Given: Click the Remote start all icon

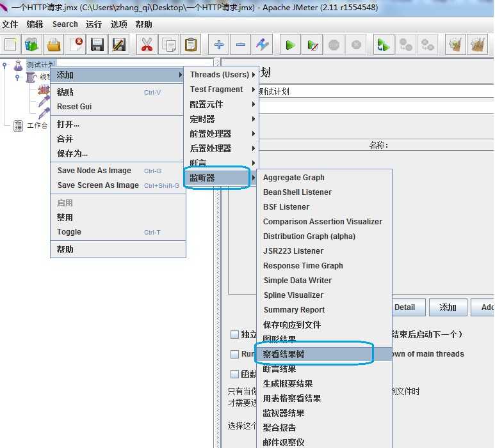Looking at the screenshot, I should tap(384, 45).
